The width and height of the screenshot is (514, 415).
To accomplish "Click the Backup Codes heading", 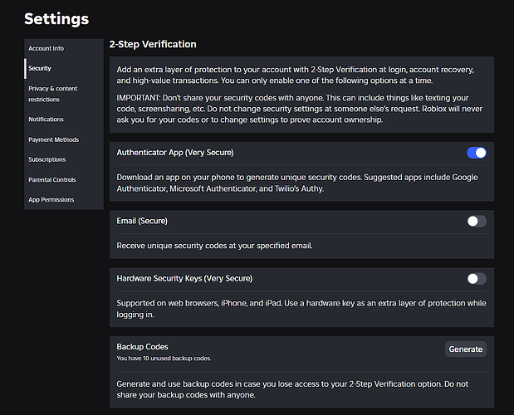I will pos(143,346).
